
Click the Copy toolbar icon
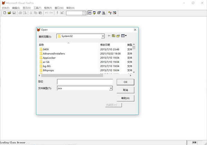(x=36, y=13)
